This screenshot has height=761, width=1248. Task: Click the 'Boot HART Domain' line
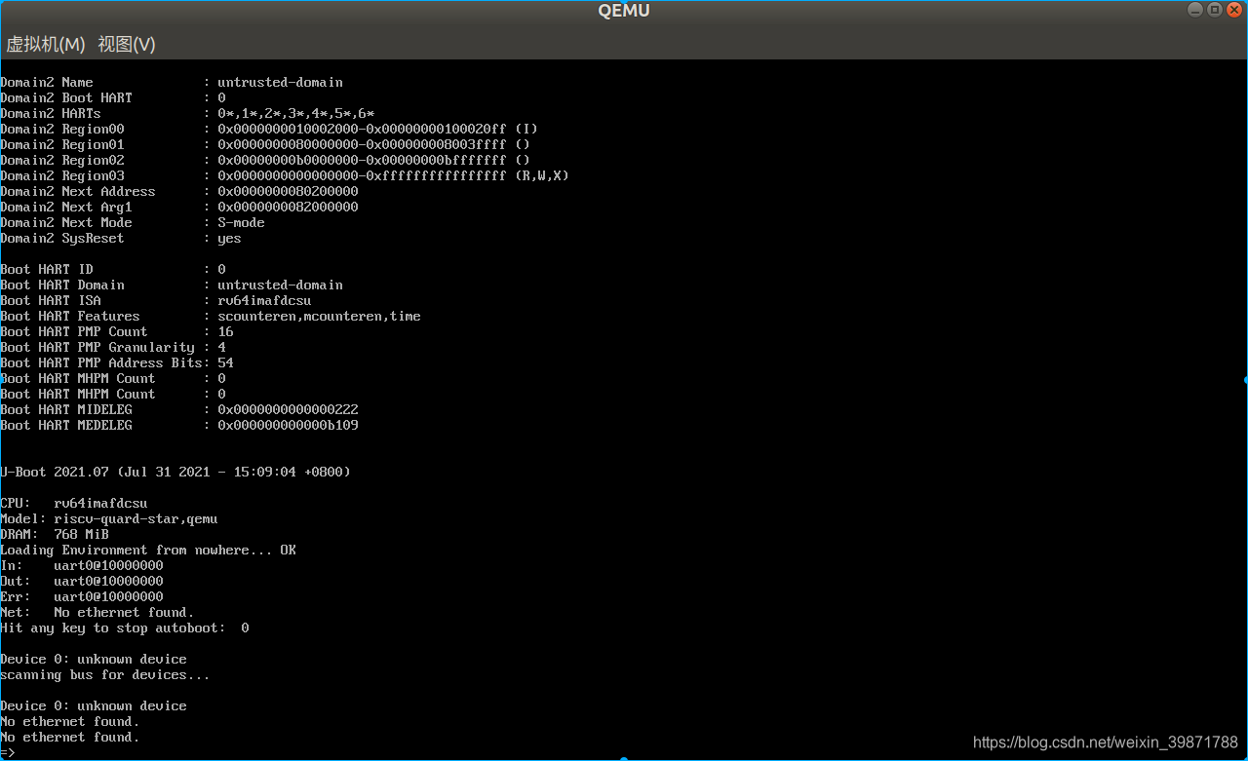(x=172, y=285)
